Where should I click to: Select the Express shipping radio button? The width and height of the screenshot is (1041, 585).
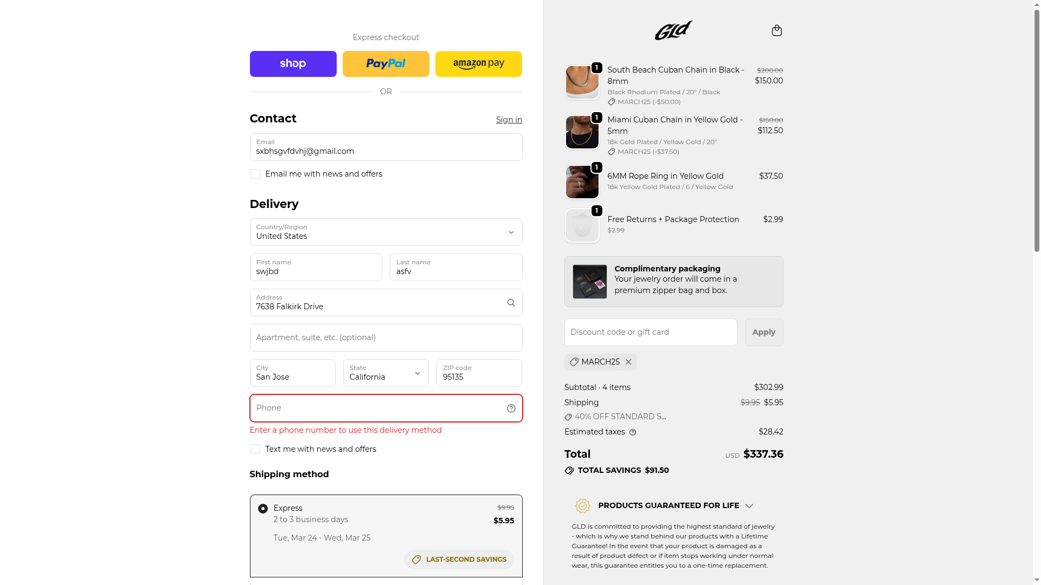(x=263, y=509)
